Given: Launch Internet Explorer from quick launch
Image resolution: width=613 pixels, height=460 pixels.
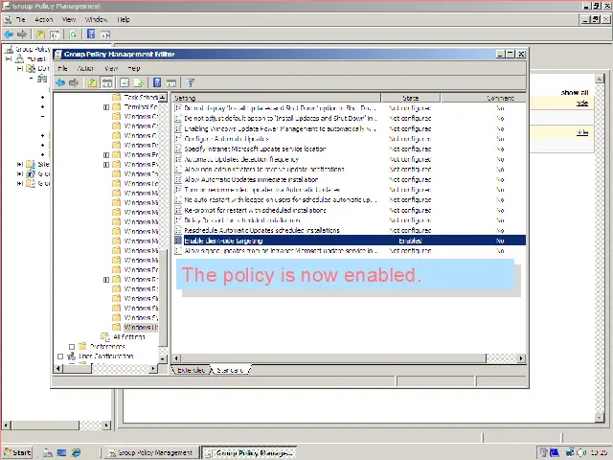Looking at the screenshot, I should [x=76, y=452].
